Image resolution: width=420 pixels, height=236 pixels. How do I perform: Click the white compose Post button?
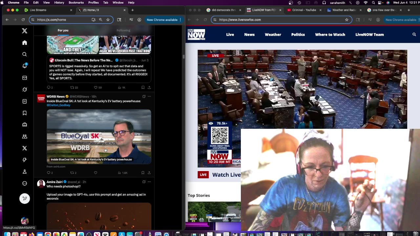tap(25, 198)
